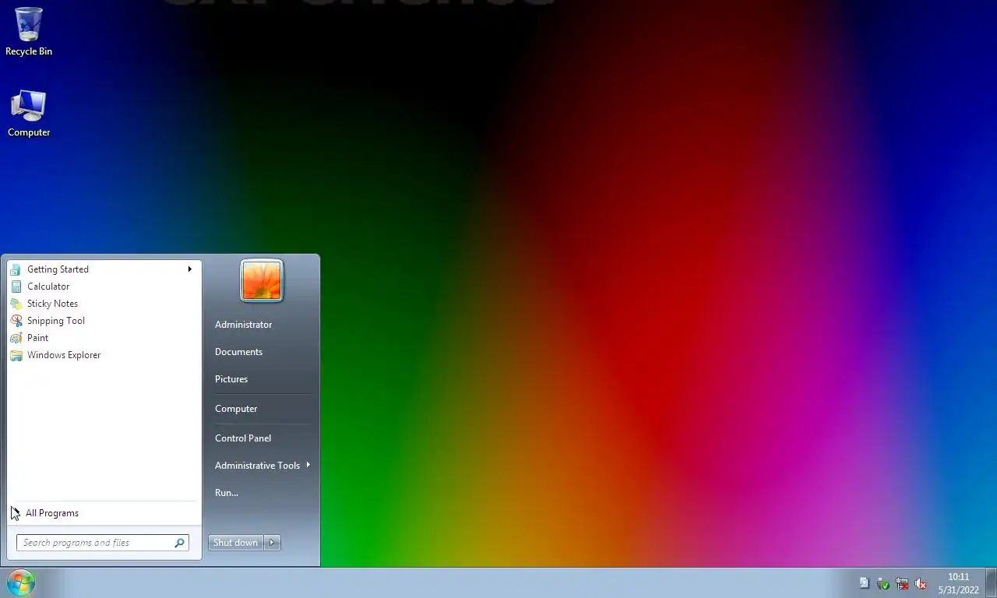Click the Paint palette icon
This screenshot has height=598, width=997.
16,338
